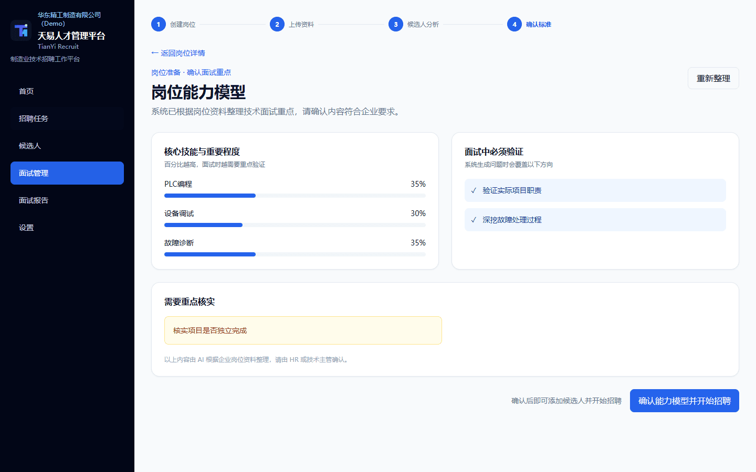
Task: Select the 深挖故障处理过程 item
Action: pyautogui.click(x=595, y=220)
